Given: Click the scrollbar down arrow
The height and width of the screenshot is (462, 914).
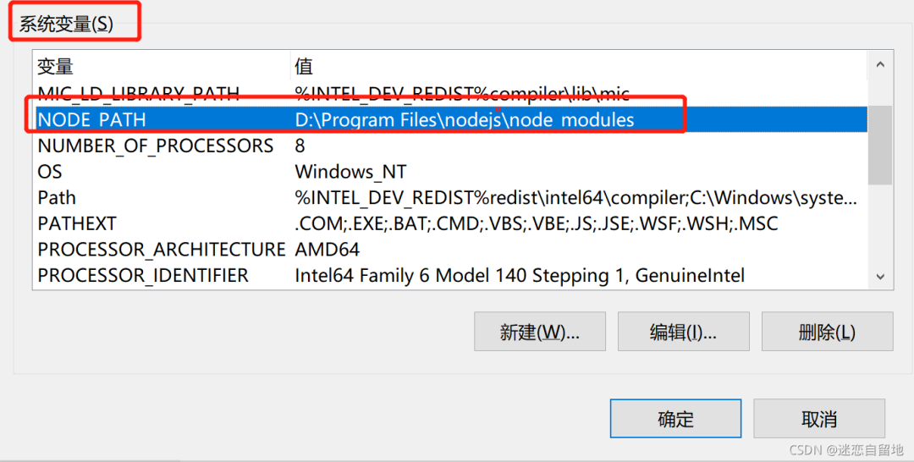Looking at the screenshot, I should pos(880,277).
